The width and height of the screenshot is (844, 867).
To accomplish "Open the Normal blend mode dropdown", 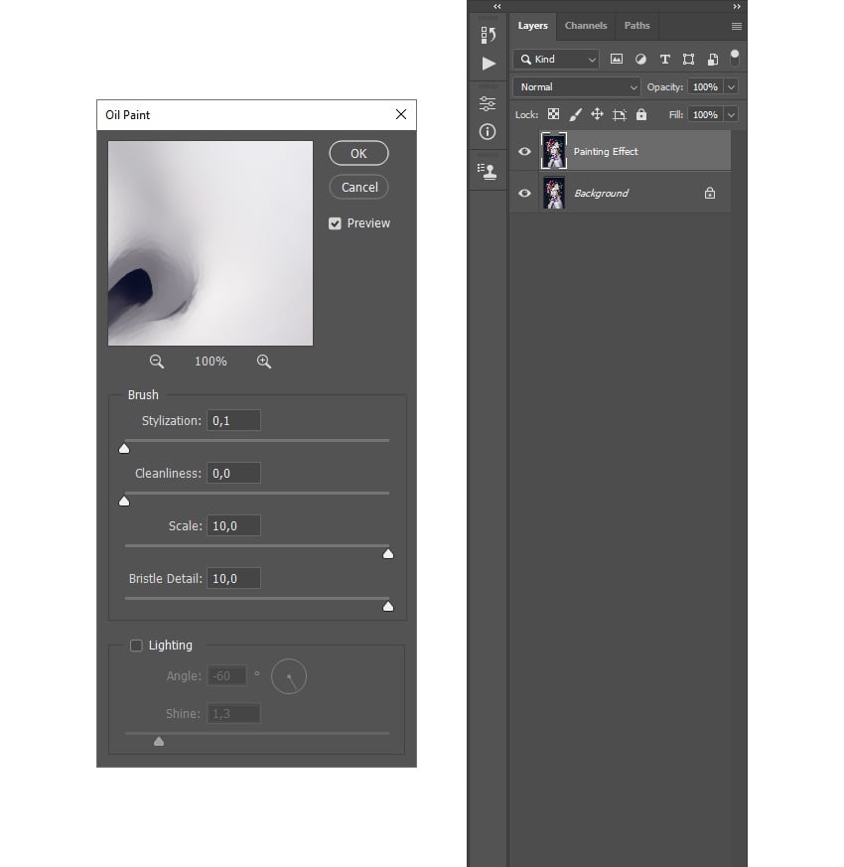I will (577, 86).
